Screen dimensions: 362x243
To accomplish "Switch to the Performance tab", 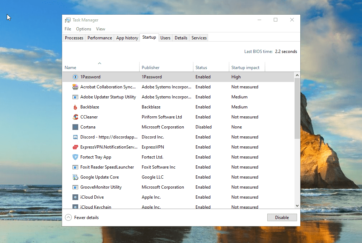I will pos(99,38).
